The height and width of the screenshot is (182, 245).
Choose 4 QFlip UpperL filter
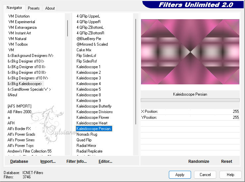88,16
